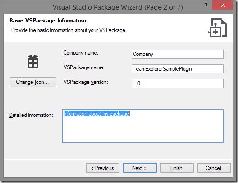Click the 'Basic VSPackage Information' heading
This screenshot has height=183, width=238.
(48, 21)
